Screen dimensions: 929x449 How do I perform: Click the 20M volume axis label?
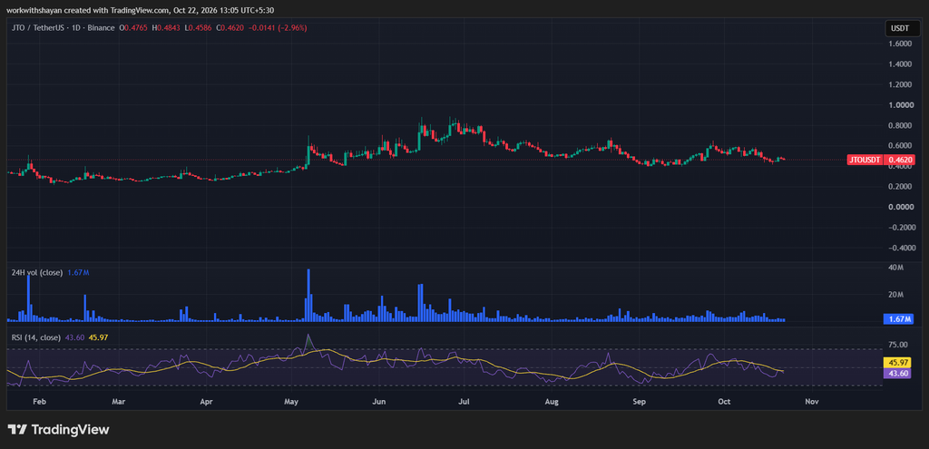[895, 295]
